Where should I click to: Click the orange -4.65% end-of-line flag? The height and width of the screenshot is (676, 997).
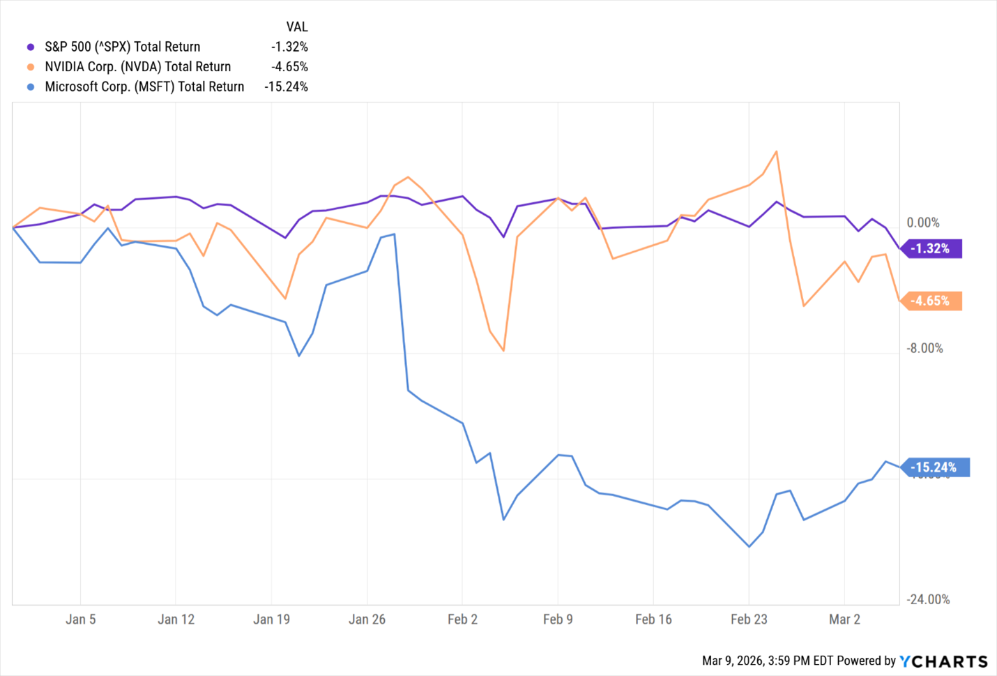[x=931, y=301]
